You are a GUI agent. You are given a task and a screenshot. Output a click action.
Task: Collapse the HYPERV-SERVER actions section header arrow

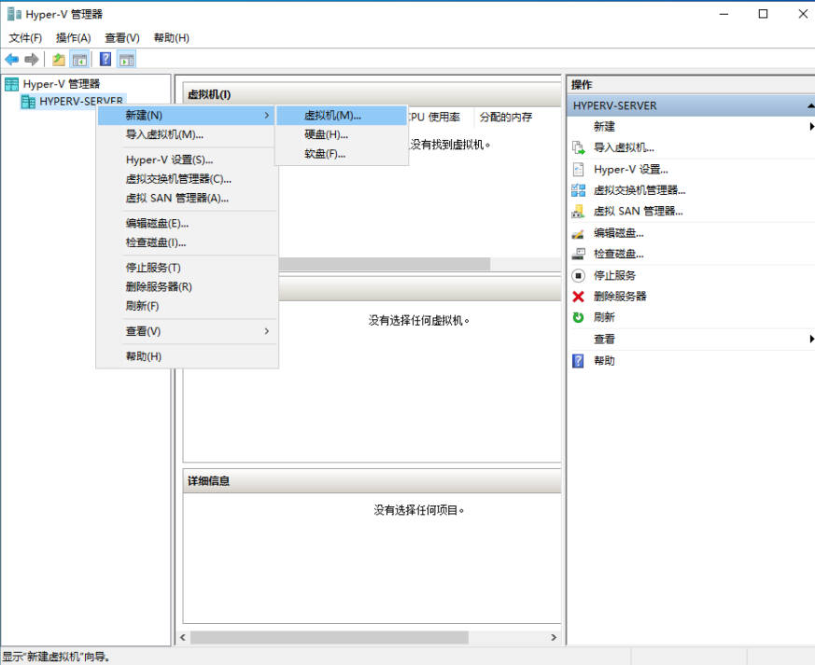tap(811, 106)
